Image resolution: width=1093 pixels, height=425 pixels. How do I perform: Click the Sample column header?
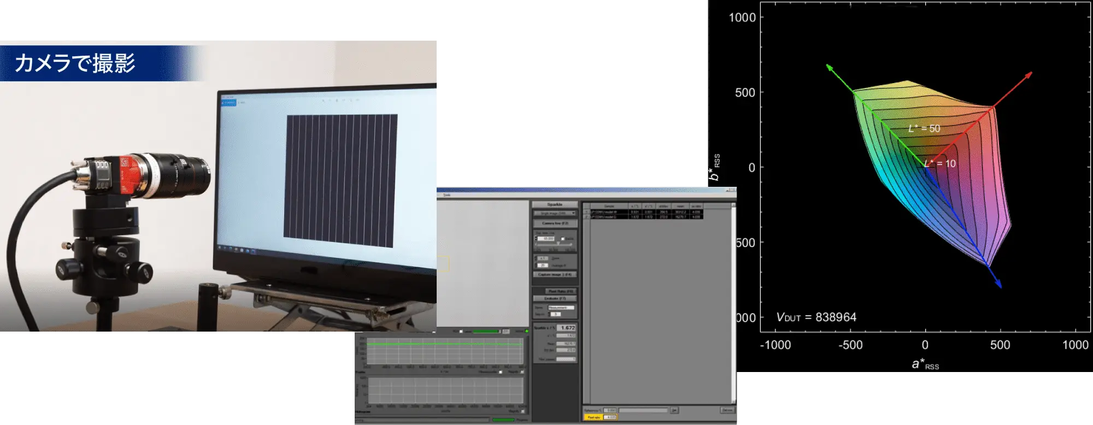pyautogui.click(x=609, y=206)
